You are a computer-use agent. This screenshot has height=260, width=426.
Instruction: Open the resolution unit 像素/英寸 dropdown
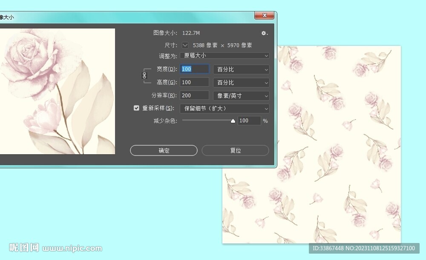(x=241, y=96)
